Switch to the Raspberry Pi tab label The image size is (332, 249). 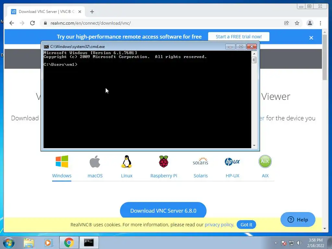[x=164, y=176]
